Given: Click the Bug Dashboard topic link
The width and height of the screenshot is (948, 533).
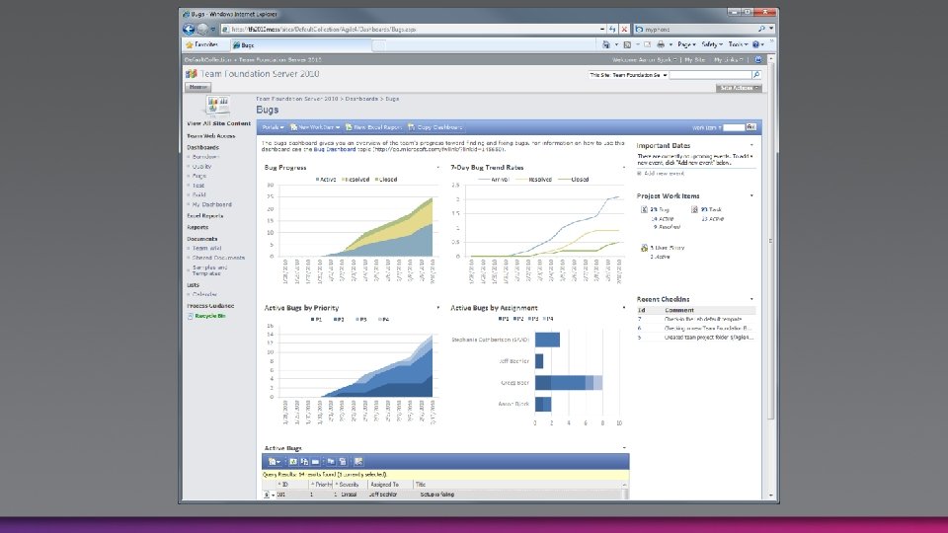Looking at the screenshot, I should click(x=335, y=149).
